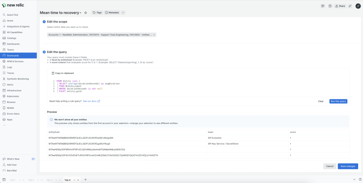Screen dimensions: 363x183
Task: Switch to Tab 1
Action: click(x=13, y=180)
